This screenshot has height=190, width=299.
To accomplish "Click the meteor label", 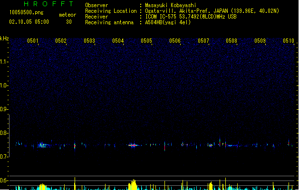I will 68,15.
